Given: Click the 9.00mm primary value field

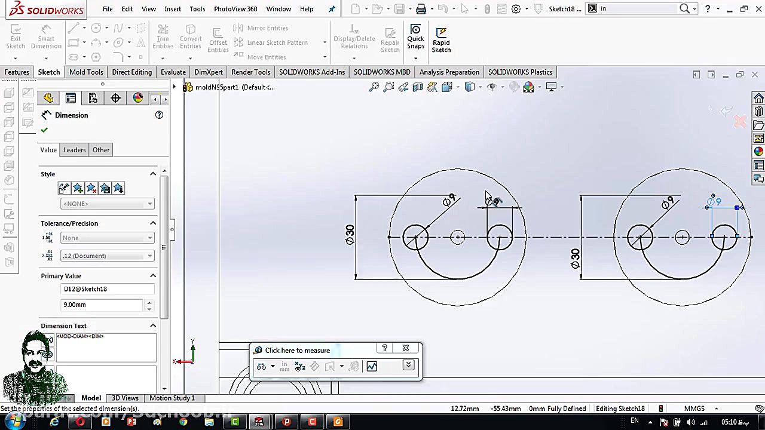Looking at the screenshot, I should [103, 305].
